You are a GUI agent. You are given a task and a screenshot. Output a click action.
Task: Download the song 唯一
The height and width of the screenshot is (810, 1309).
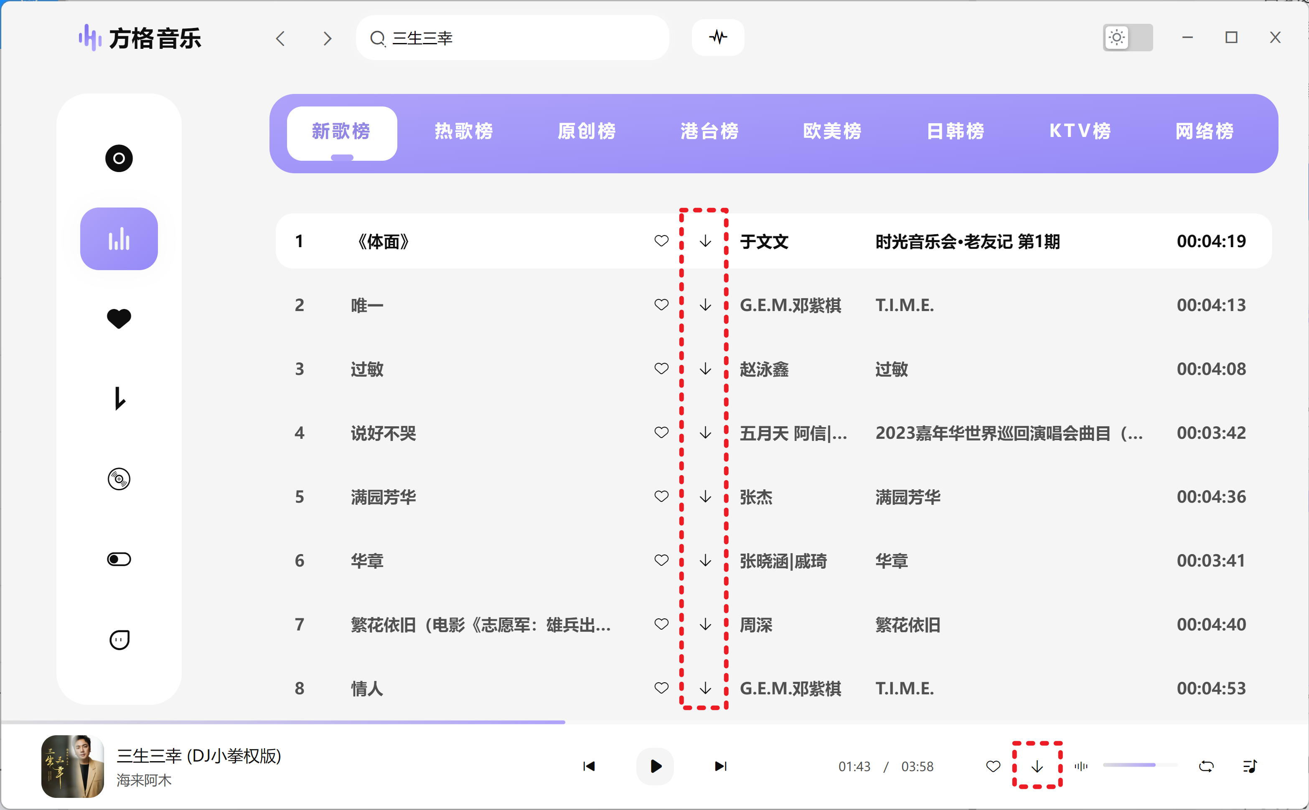[705, 305]
